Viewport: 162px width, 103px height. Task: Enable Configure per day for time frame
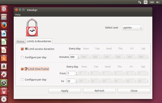click(22, 79)
